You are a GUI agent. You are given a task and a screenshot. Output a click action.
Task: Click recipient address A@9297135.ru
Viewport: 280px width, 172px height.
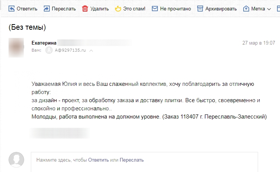(x=70, y=51)
